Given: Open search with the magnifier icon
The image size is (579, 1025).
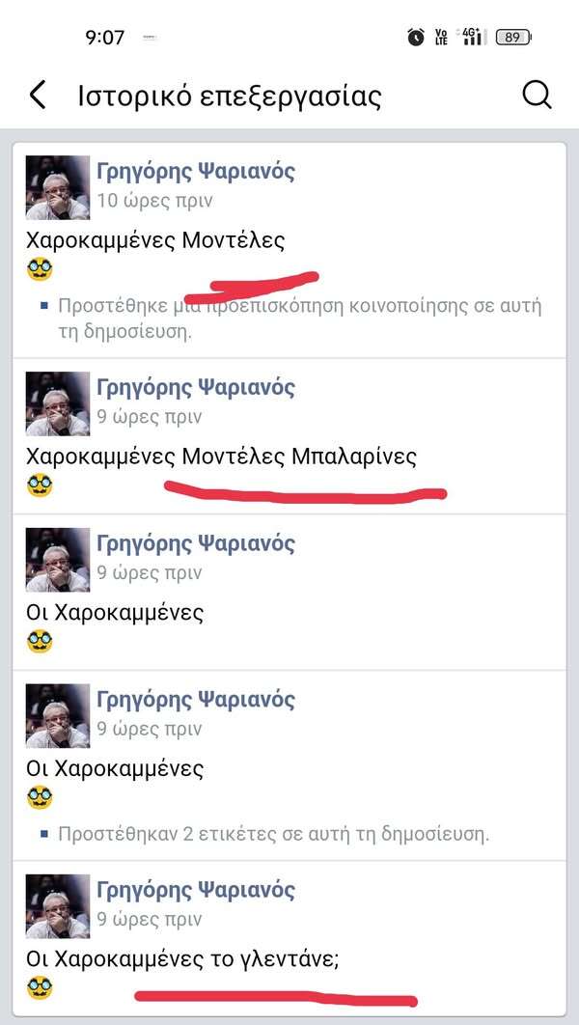Looking at the screenshot, I should [x=538, y=96].
